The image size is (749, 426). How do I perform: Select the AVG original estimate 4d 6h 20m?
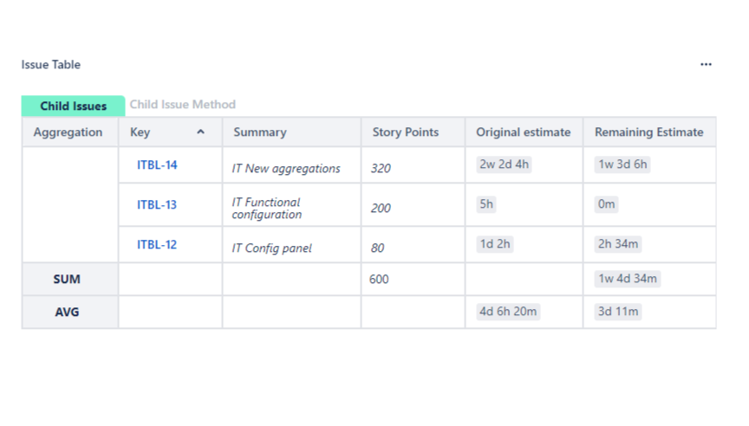click(508, 312)
